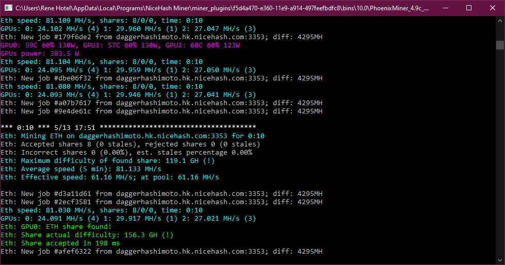Click 'Eth speed: 81.080 MH/s' line
505x265 pixels.
point(102,87)
